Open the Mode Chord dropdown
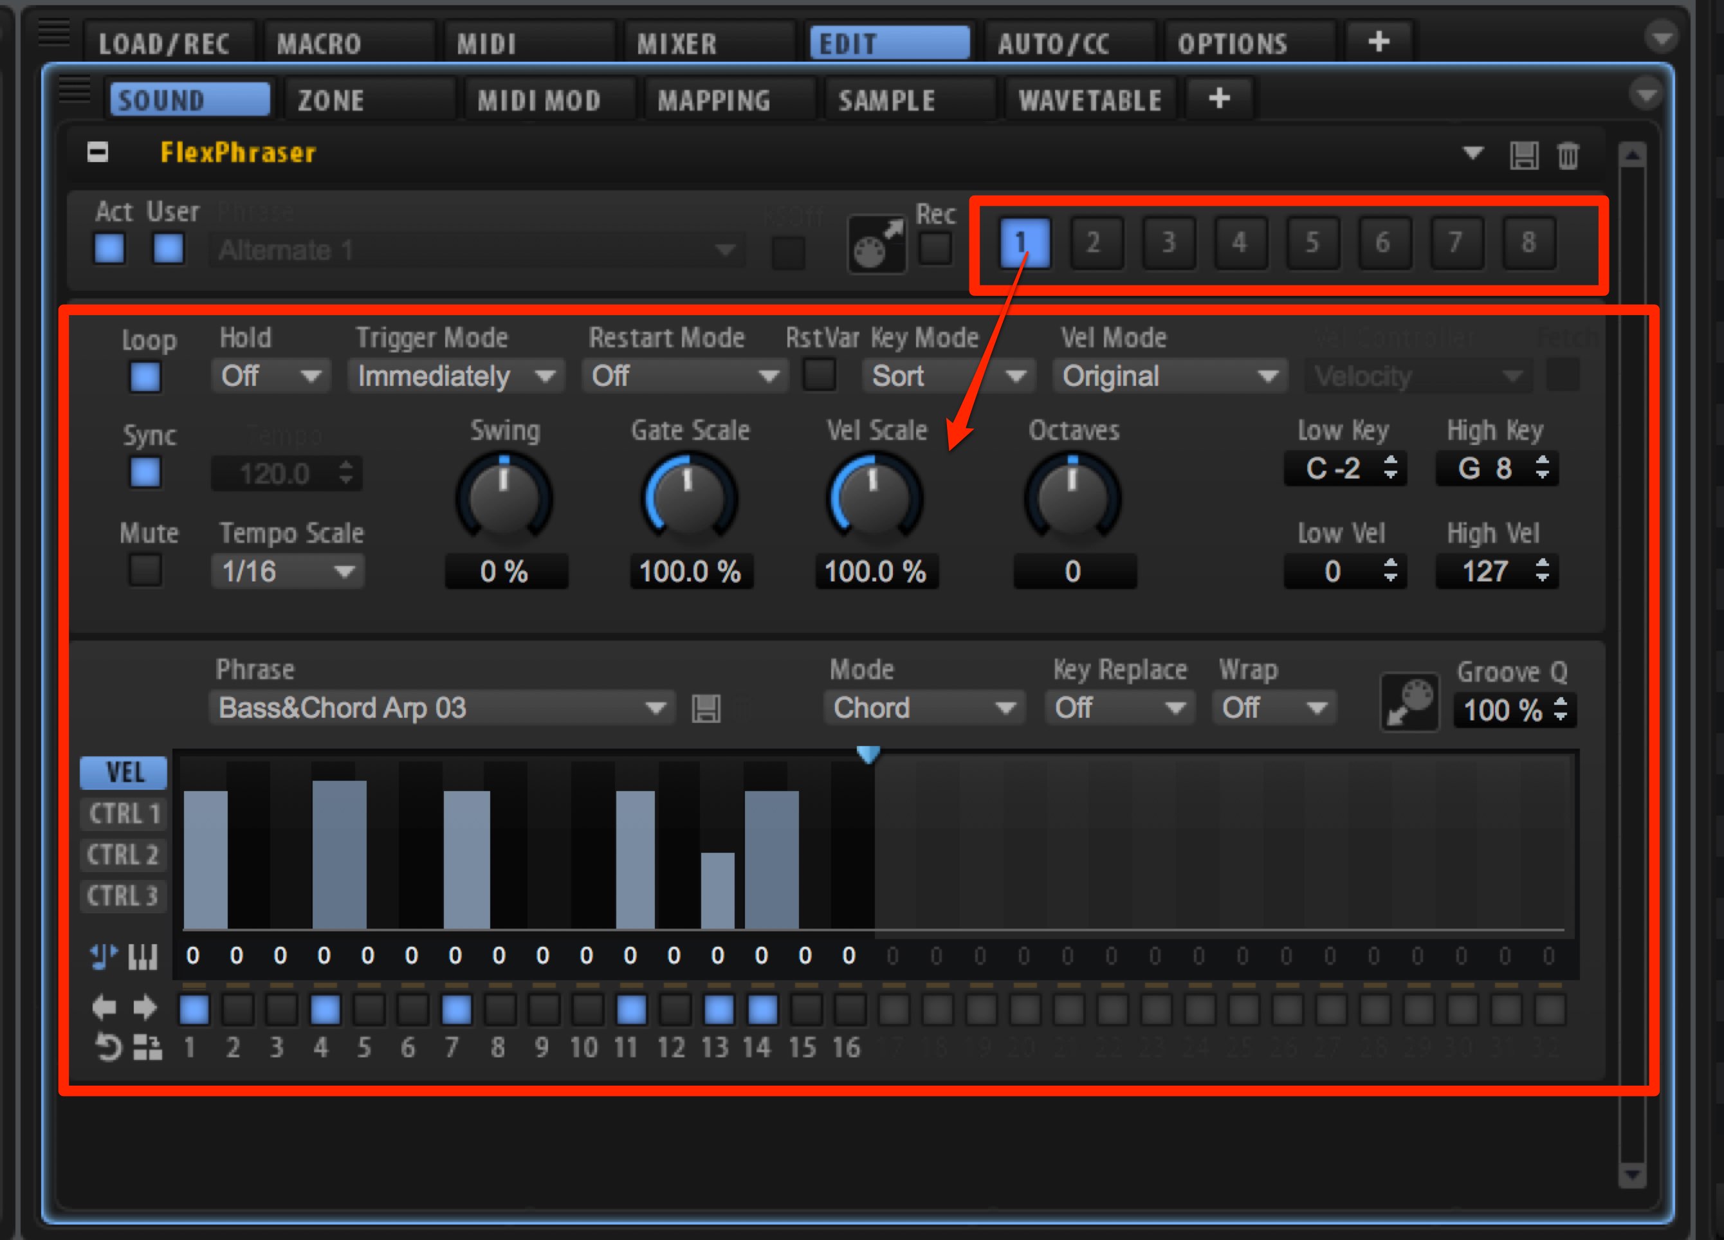This screenshot has height=1240, width=1724. (924, 708)
